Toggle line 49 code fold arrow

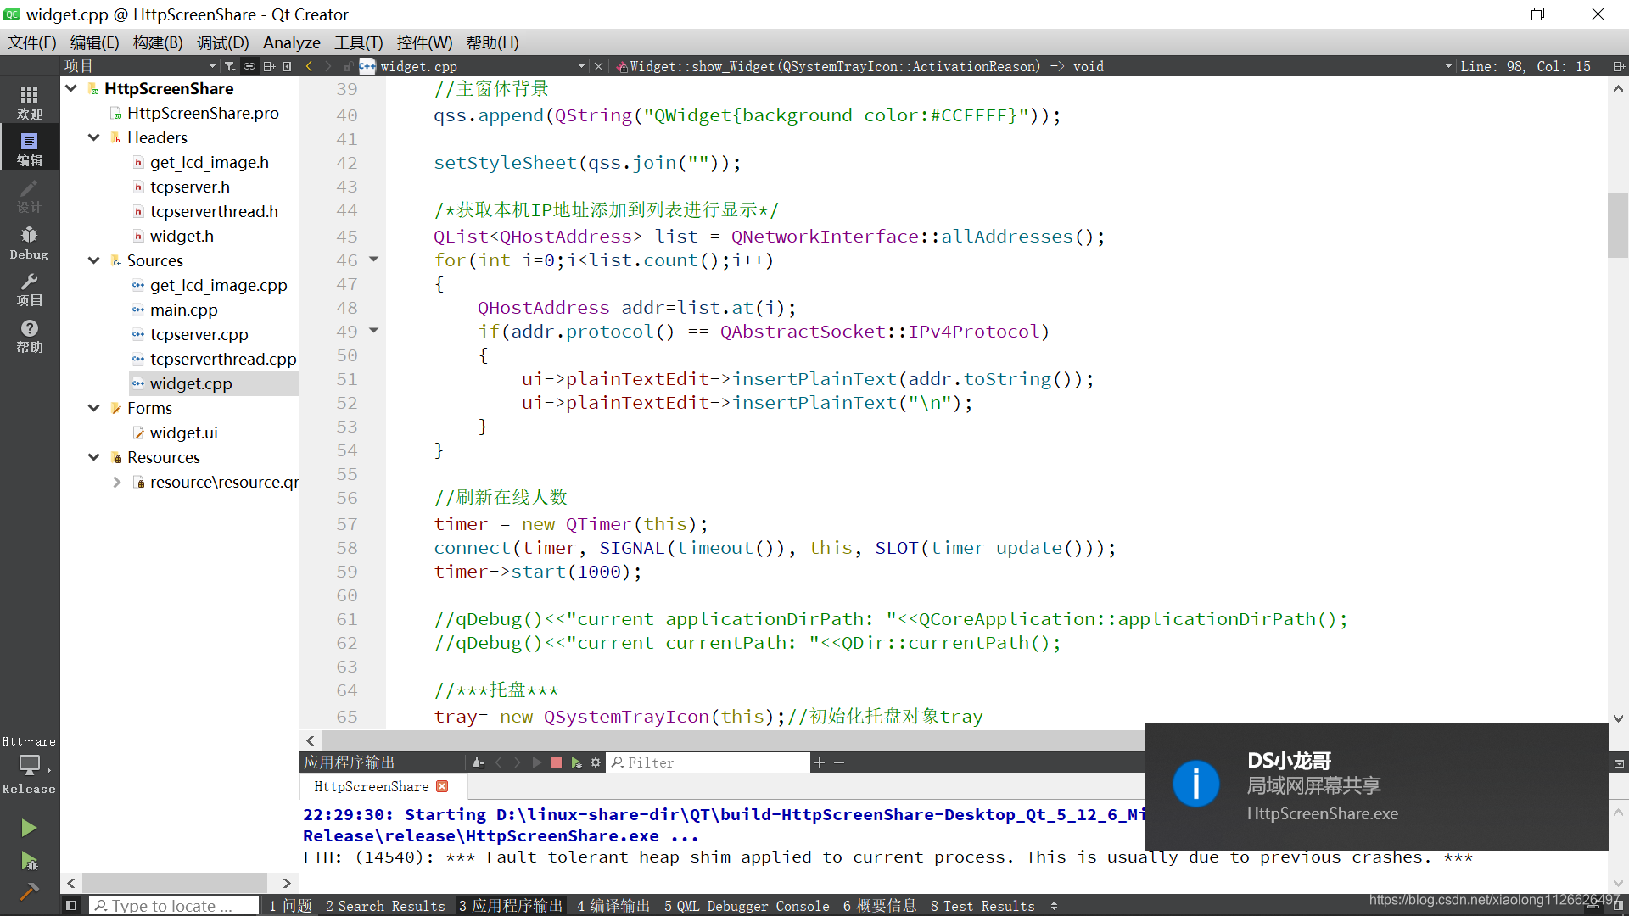coord(373,330)
